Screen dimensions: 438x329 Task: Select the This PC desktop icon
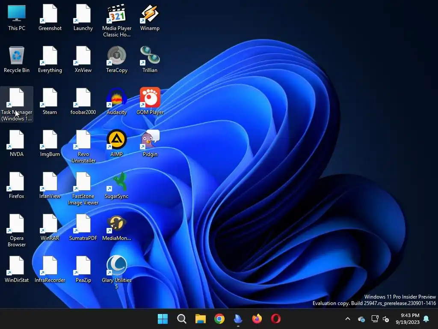[x=17, y=17]
